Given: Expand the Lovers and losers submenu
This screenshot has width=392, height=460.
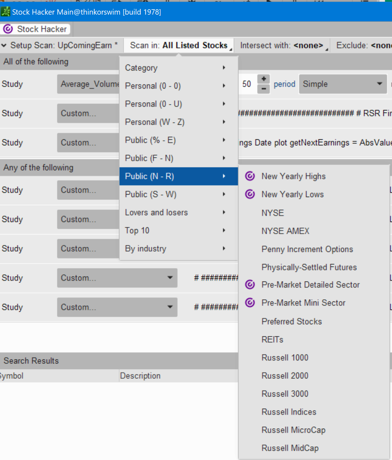Looking at the screenshot, I should click(179, 212).
